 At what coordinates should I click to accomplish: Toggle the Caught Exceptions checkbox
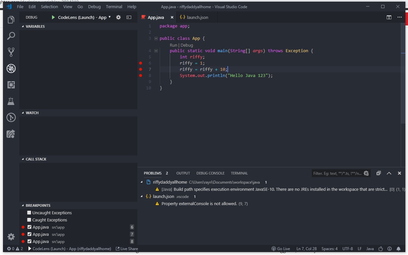[29, 220]
